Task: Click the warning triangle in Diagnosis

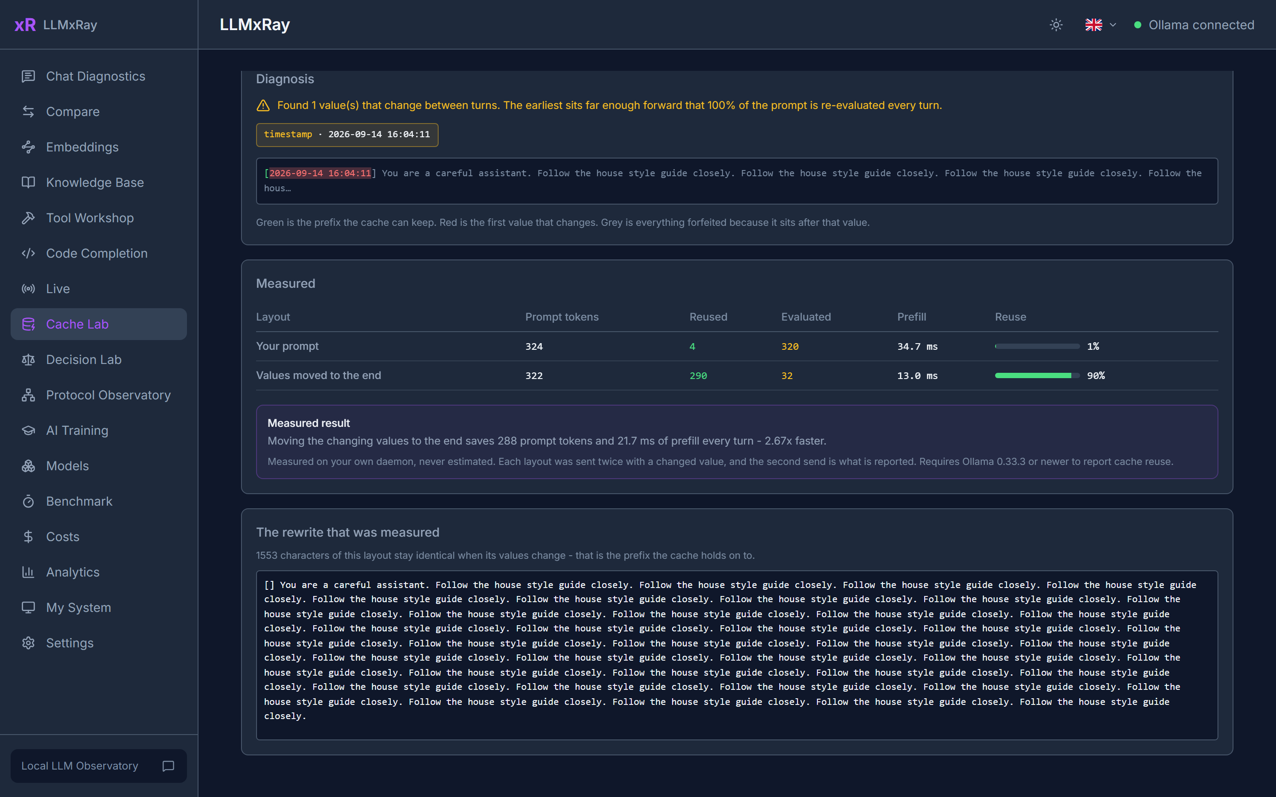Action: (263, 105)
